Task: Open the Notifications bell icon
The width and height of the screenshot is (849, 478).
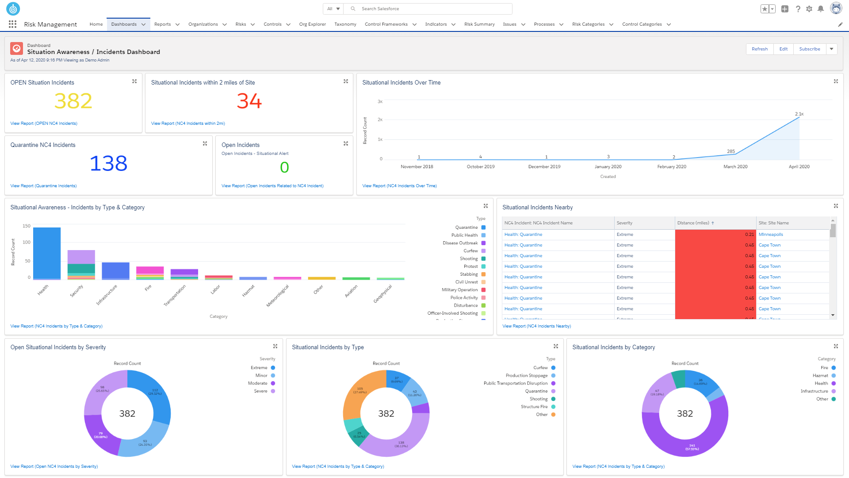Action: (822, 8)
